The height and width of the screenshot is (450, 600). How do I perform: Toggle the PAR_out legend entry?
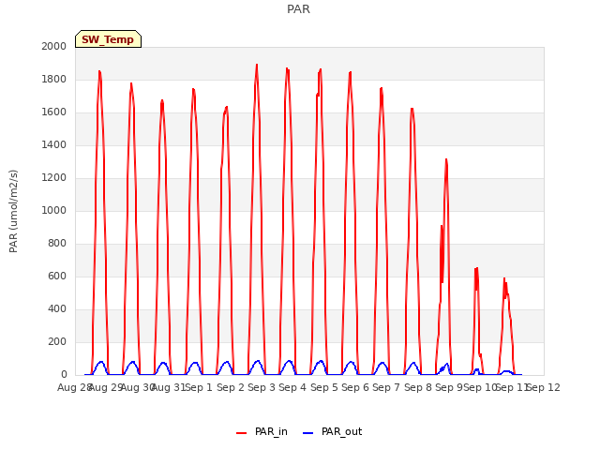pos(332,431)
